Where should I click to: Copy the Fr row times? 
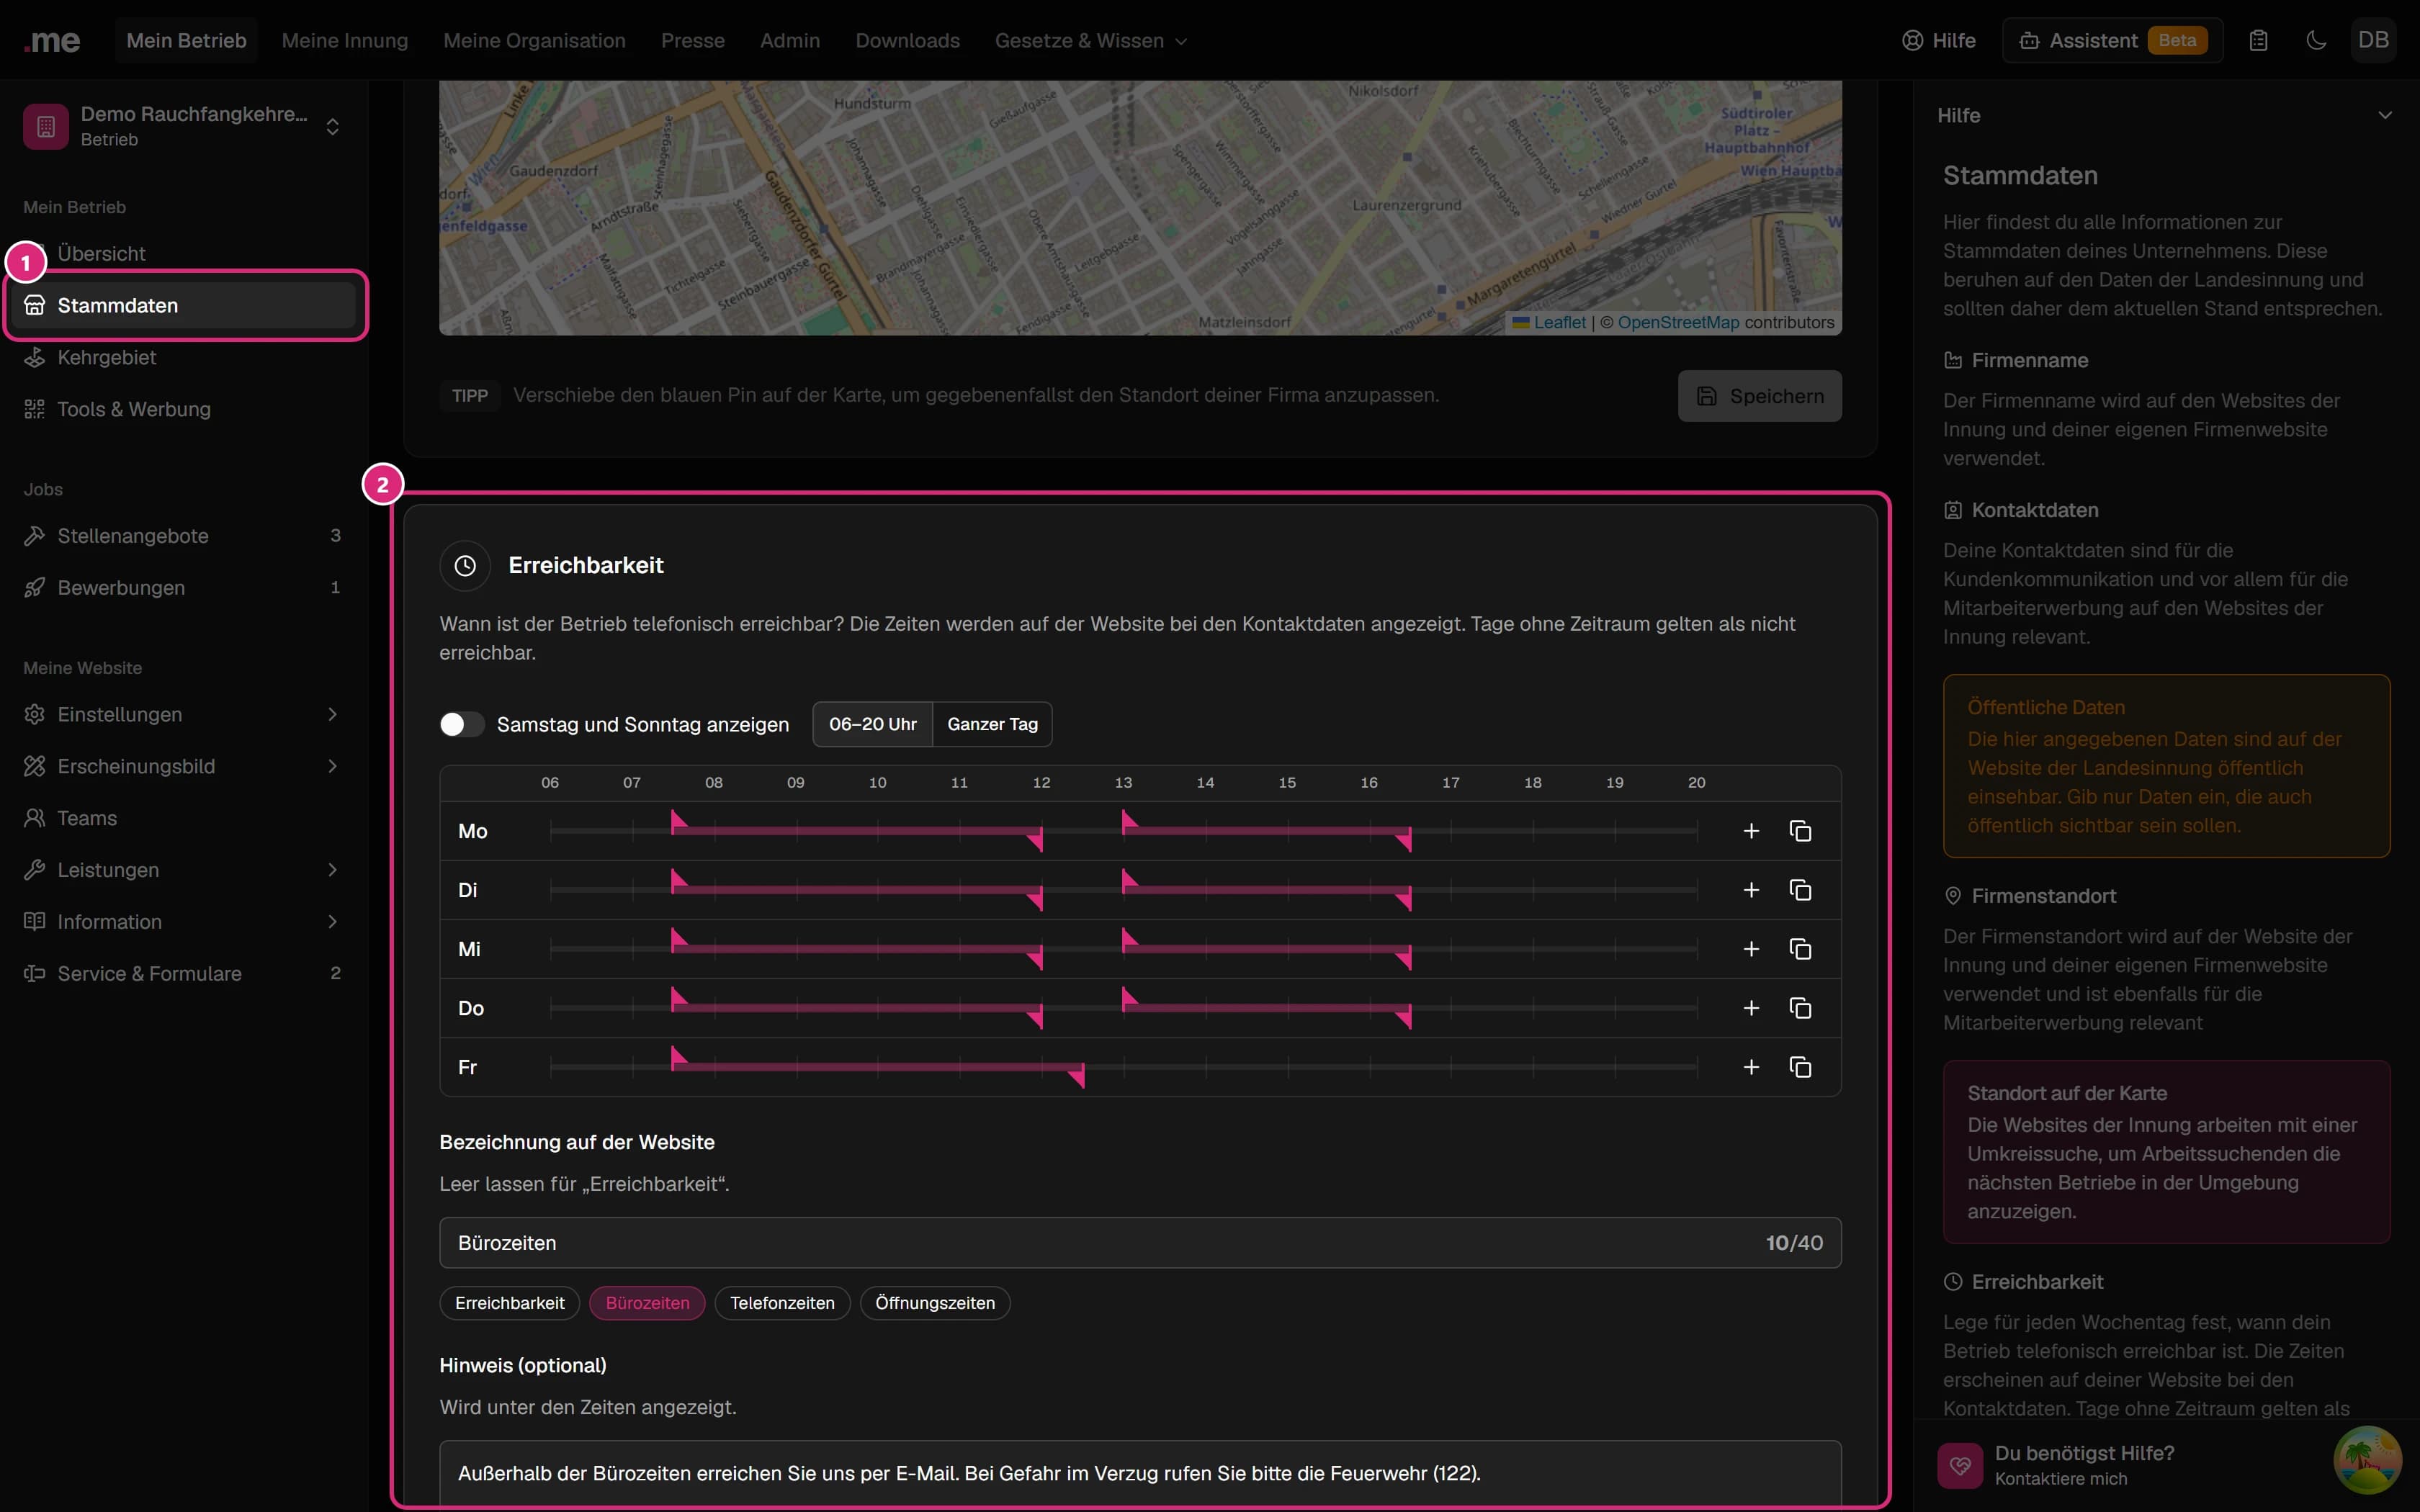1800,1067
